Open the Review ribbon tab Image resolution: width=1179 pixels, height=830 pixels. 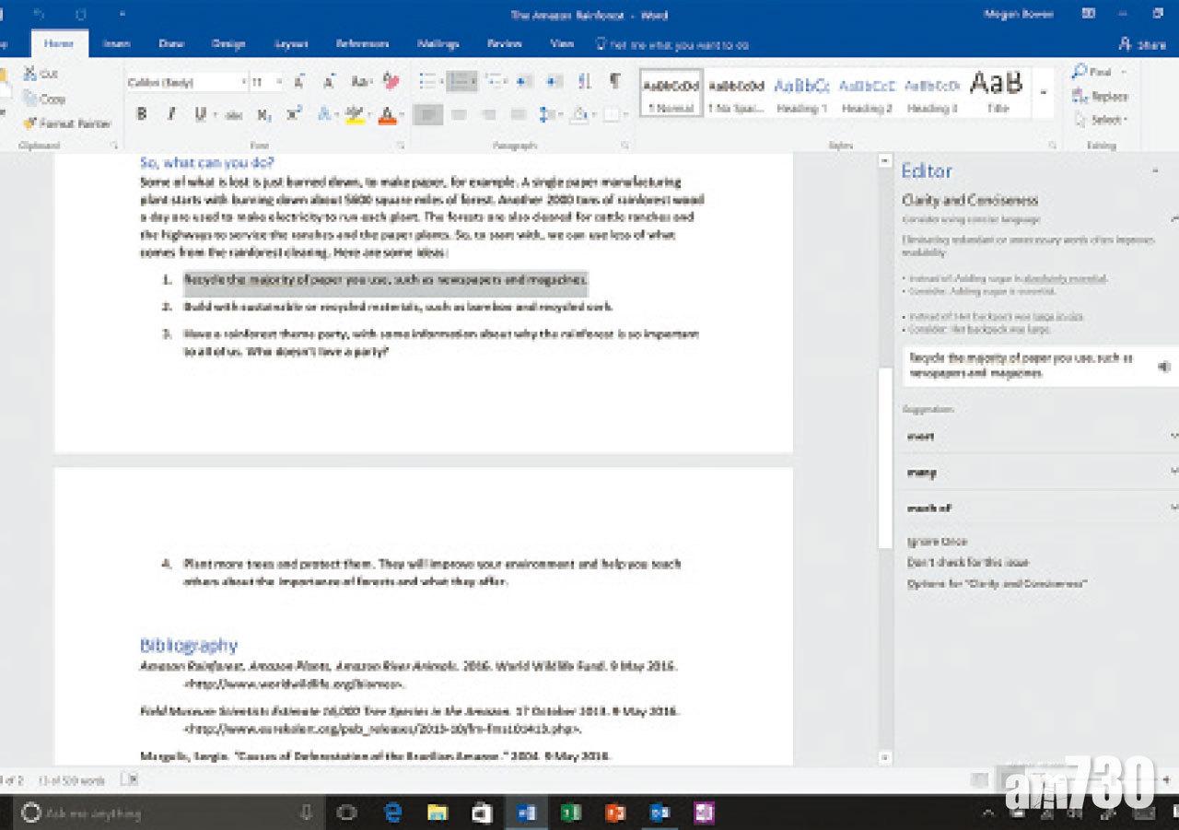[x=504, y=44]
